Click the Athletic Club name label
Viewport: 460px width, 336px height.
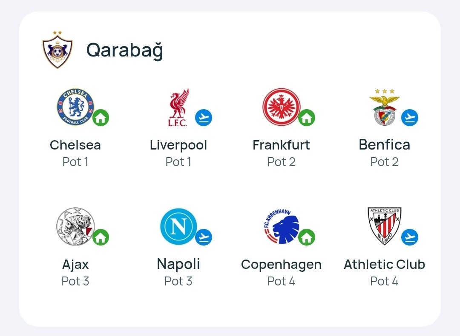click(x=384, y=264)
